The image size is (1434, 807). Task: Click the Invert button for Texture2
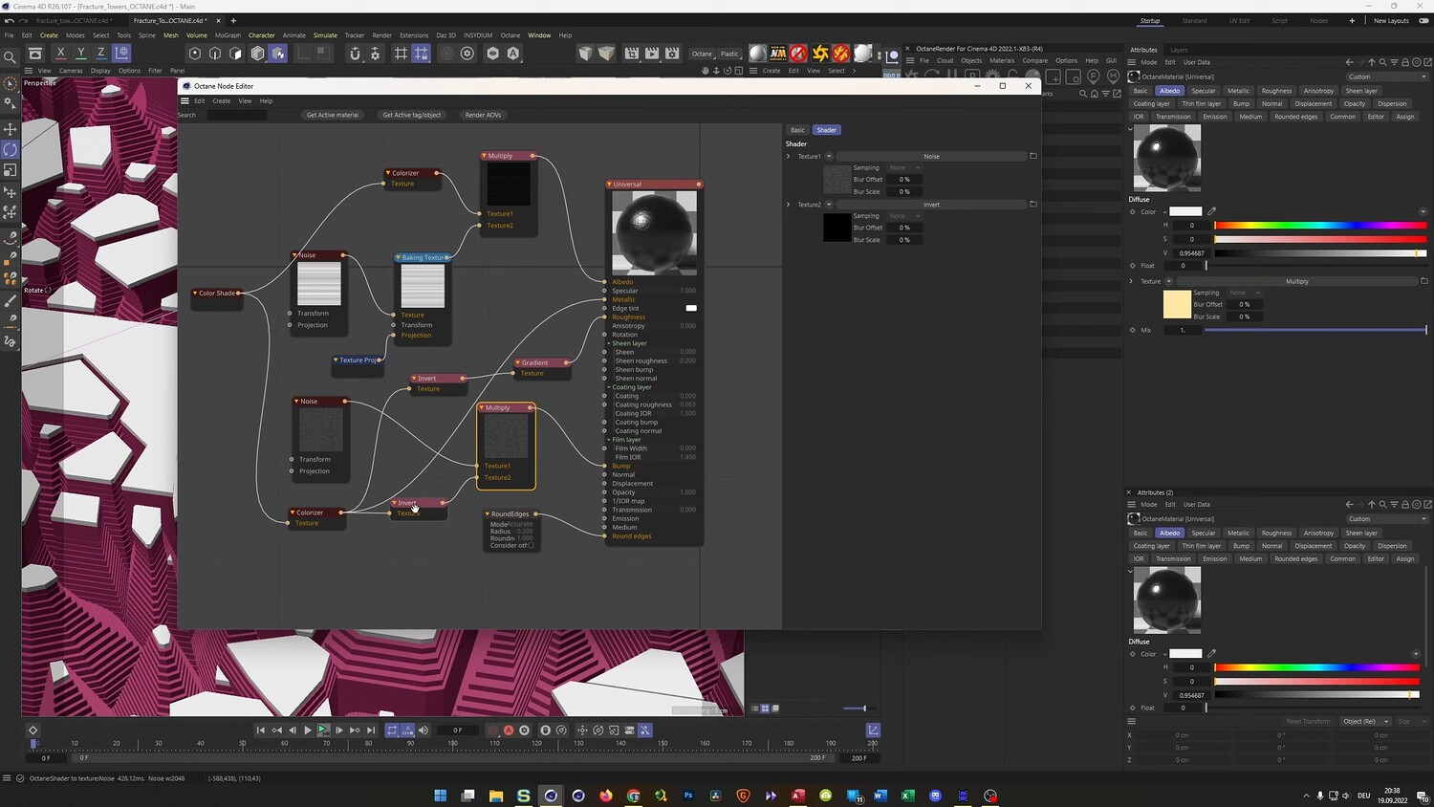pyautogui.click(x=931, y=204)
